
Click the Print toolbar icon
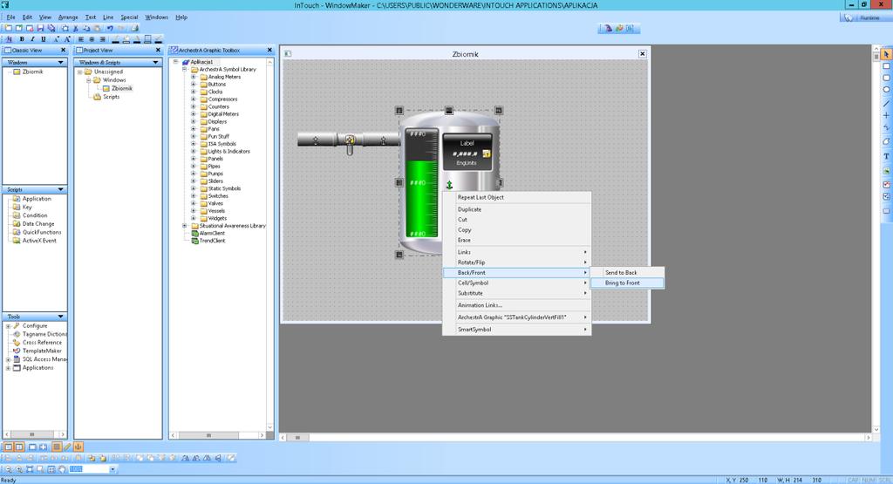(135, 28)
